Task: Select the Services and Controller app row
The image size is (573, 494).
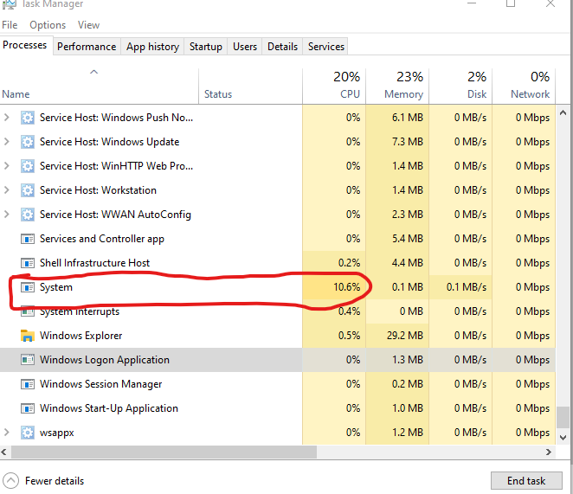Action: point(278,239)
